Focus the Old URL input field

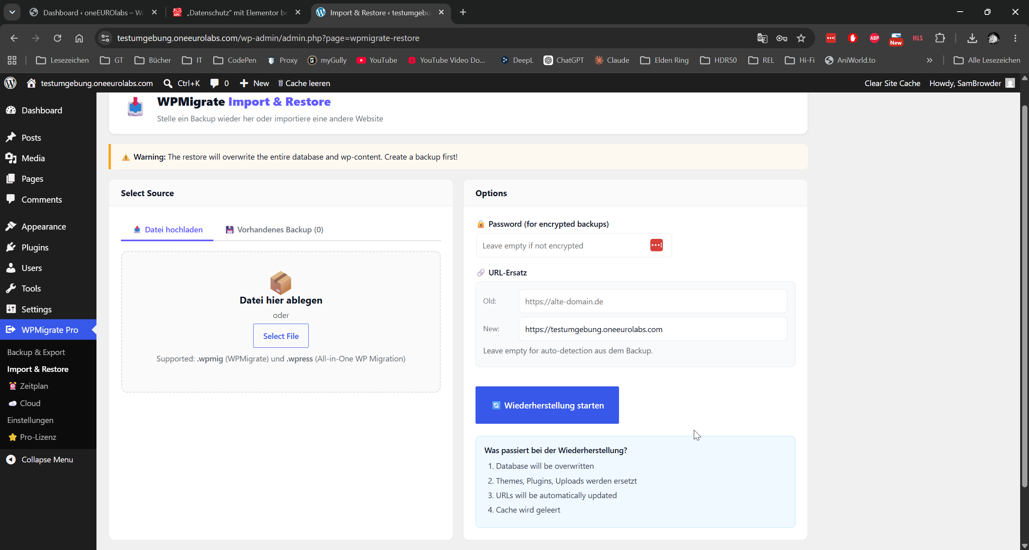[x=653, y=301]
